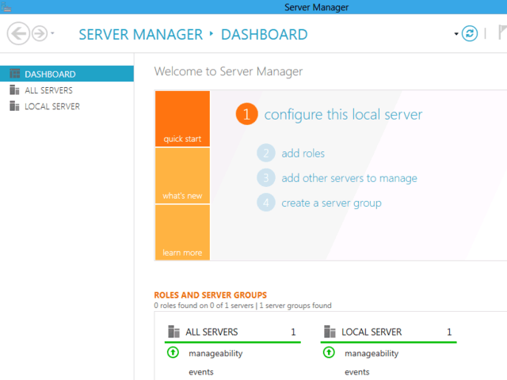
Task: Click the ROLES AND SERVER GROUPS heading
Action: pyautogui.click(x=211, y=295)
